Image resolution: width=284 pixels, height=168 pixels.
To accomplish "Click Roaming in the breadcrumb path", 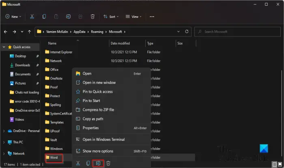I will click(x=97, y=32).
